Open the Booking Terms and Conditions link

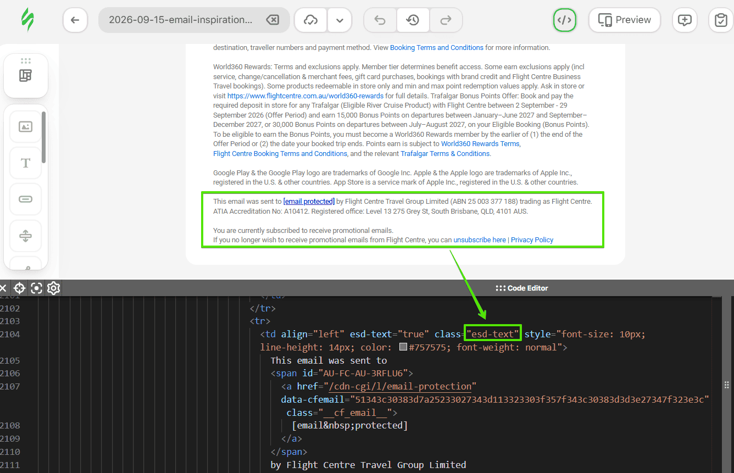(437, 48)
